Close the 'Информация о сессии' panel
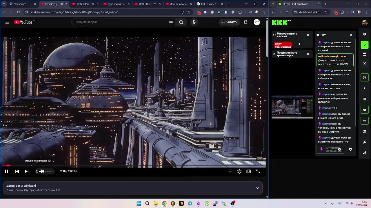This screenshot has width=371, height=208. tap(308, 35)
